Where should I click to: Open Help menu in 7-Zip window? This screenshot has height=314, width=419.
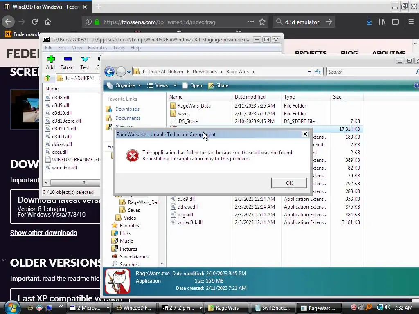coord(135,48)
